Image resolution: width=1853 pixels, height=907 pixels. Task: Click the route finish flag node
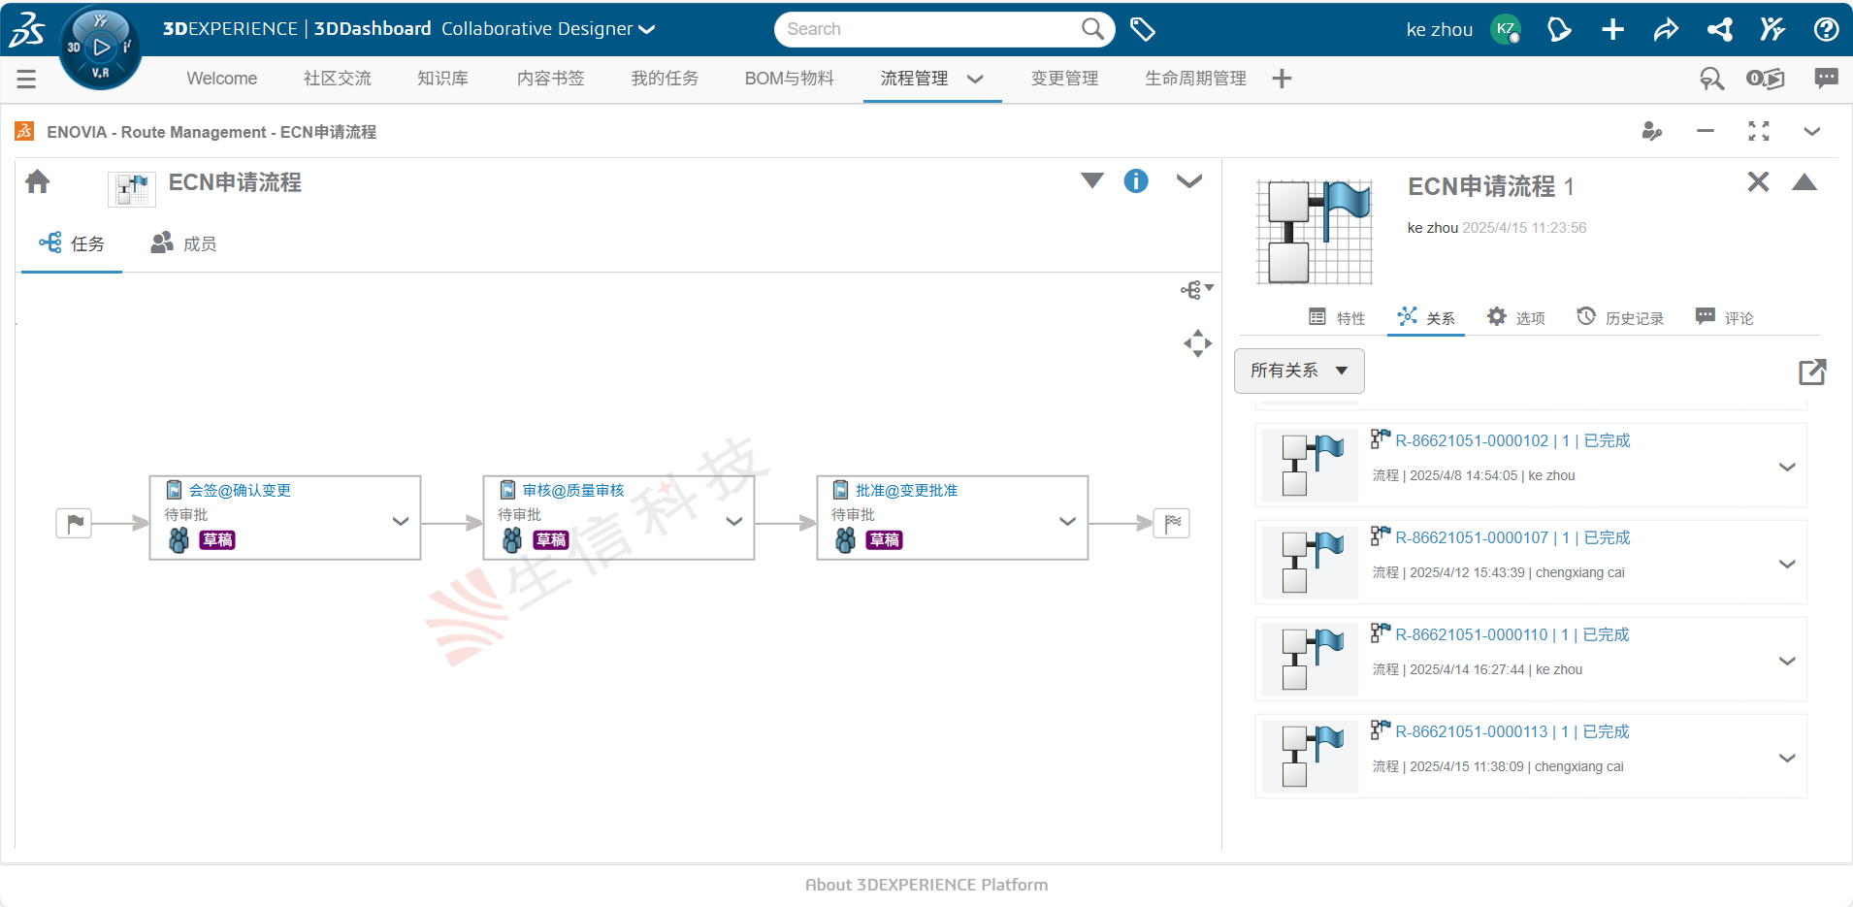[1172, 524]
